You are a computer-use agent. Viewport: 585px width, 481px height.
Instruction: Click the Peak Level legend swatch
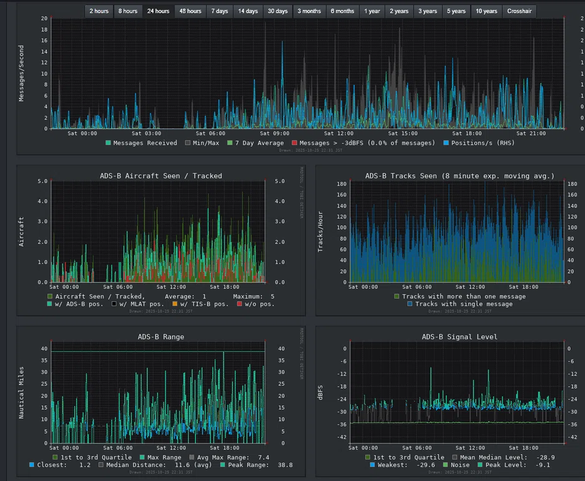coord(479,465)
